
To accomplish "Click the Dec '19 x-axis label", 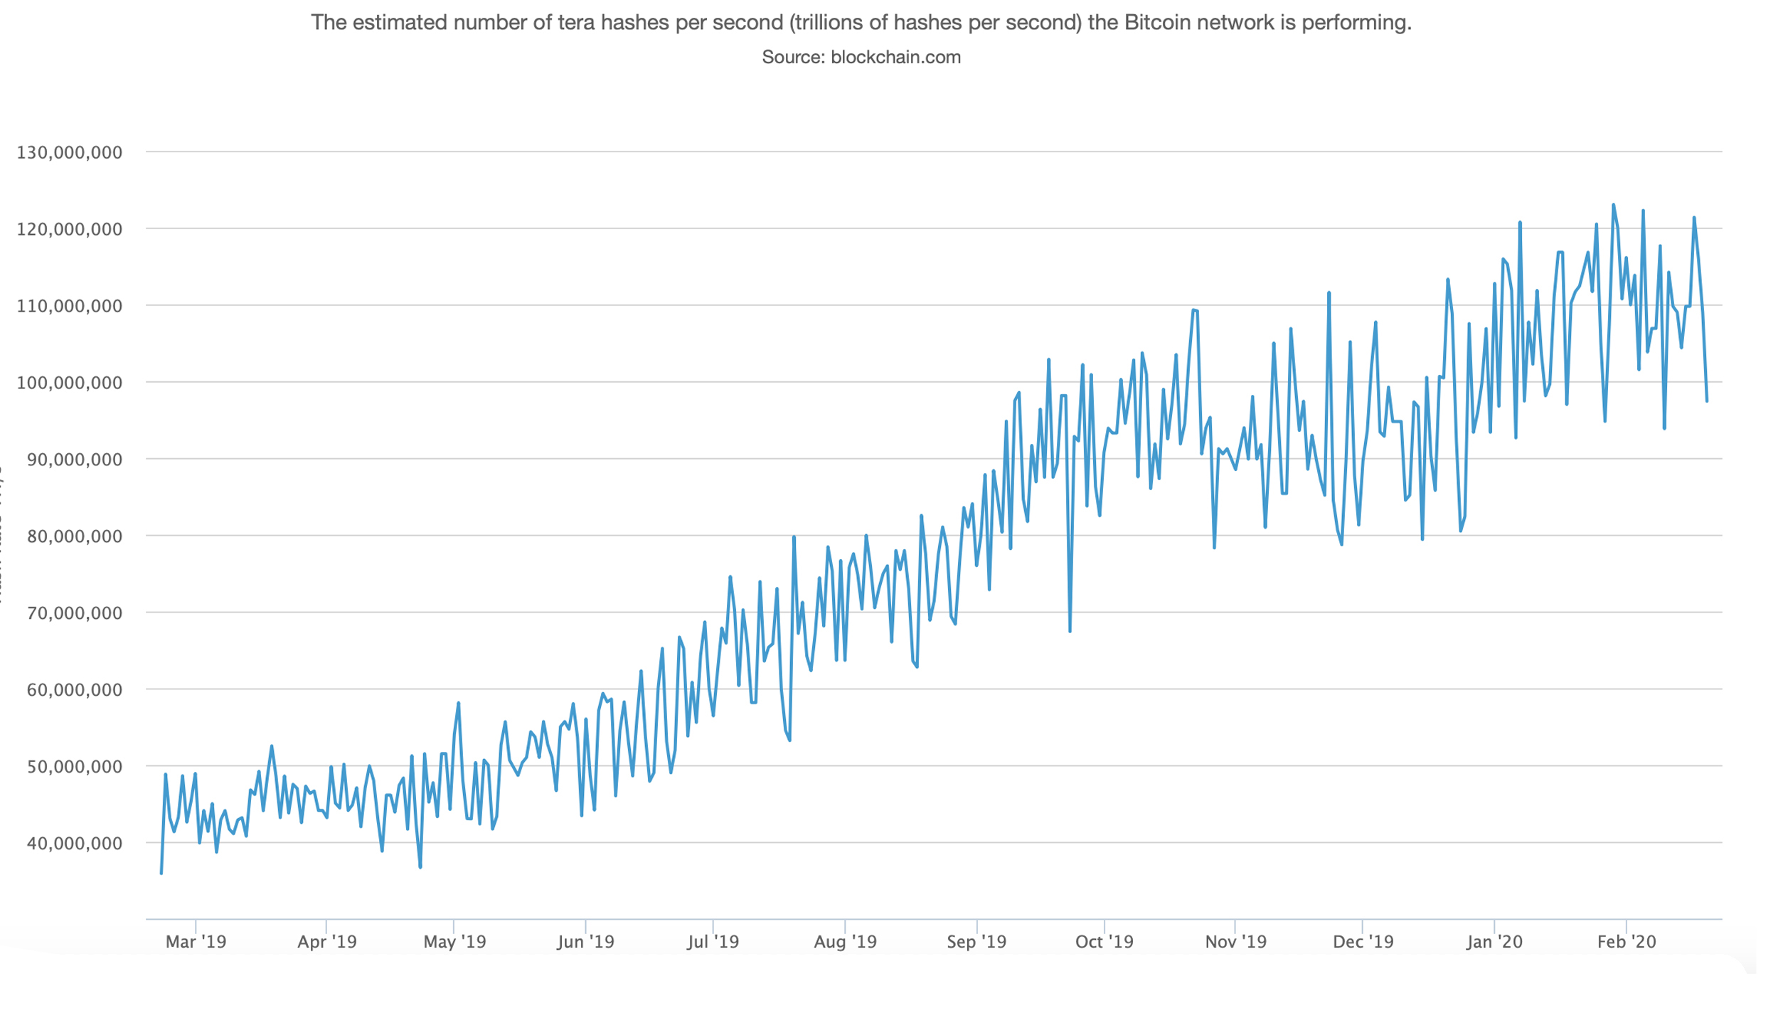I will click(x=1363, y=942).
